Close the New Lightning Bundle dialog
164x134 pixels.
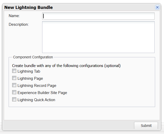(x=157, y=7)
